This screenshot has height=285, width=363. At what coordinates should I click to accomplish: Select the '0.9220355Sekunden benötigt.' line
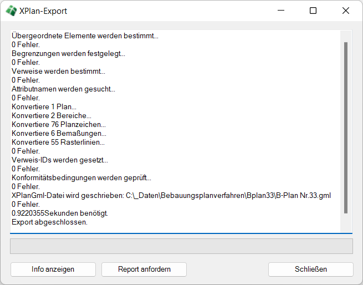(60, 213)
